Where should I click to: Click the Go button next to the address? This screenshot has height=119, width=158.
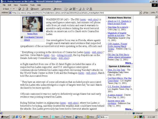146,13
